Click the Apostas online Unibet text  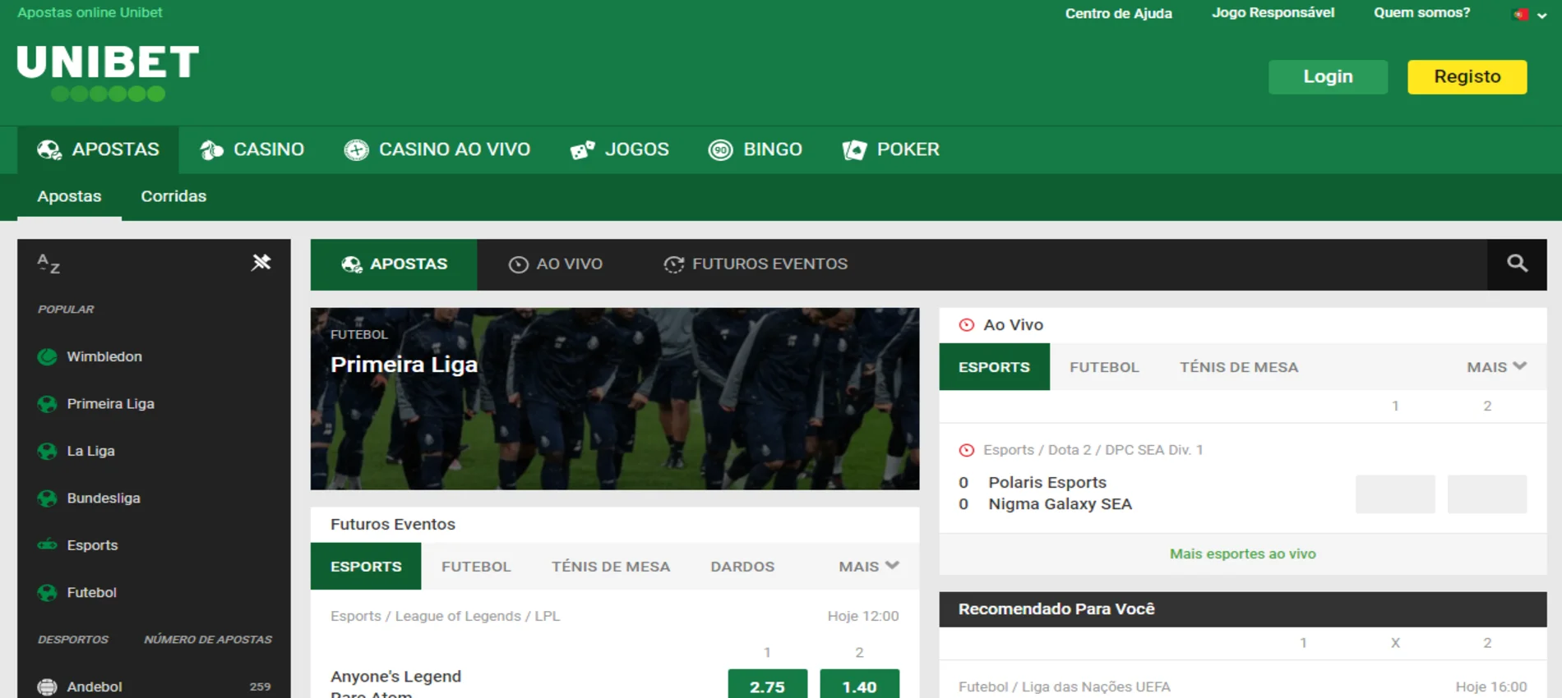tap(90, 12)
